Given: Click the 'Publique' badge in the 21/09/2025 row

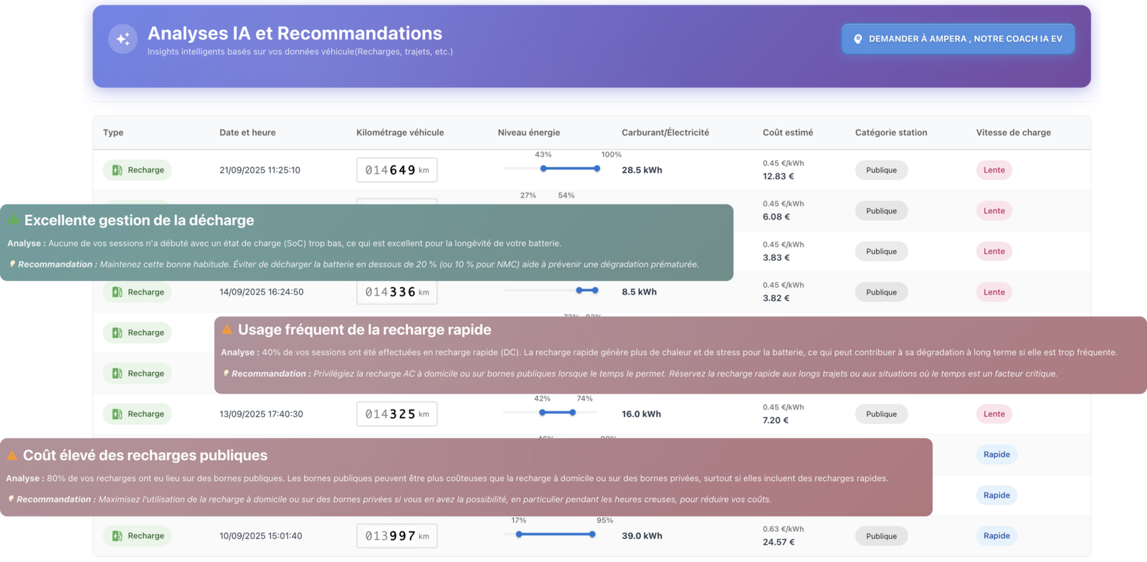Looking at the screenshot, I should pyautogui.click(x=881, y=170).
